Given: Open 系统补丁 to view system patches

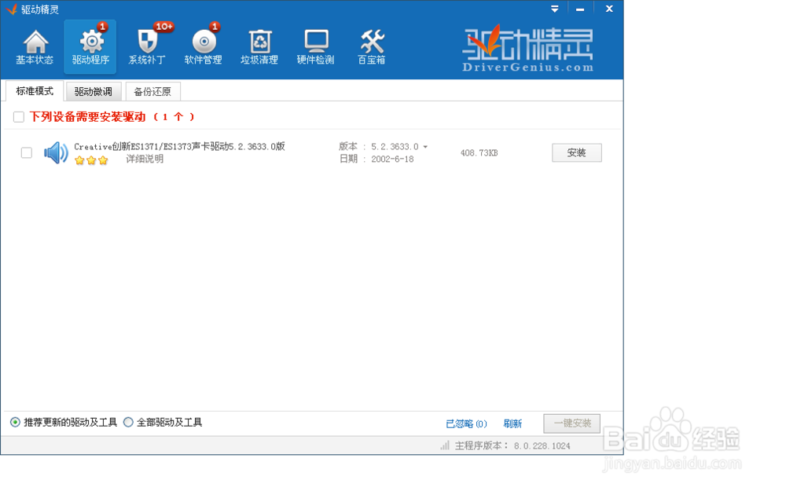Looking at the screenshot, I should pos(146,46).
